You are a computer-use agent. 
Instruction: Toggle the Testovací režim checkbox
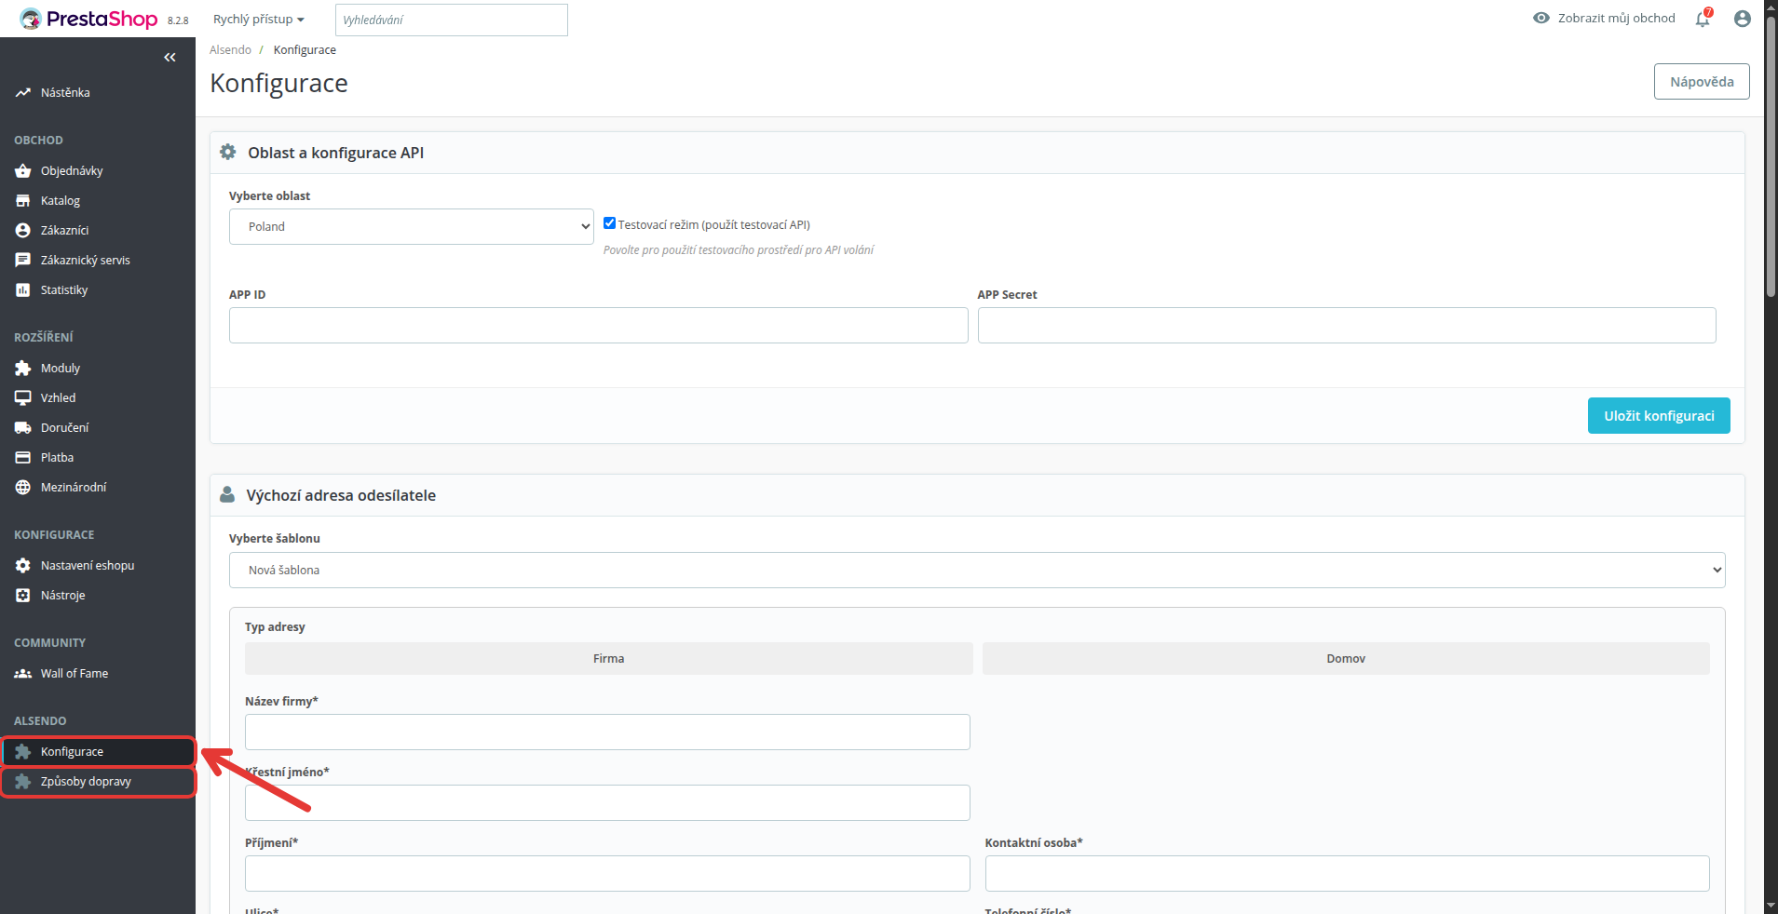609,223
